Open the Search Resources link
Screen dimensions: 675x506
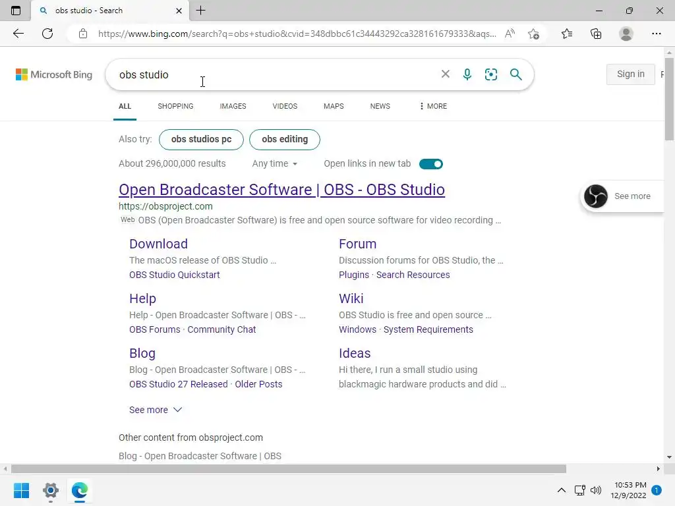click(413, 275)
